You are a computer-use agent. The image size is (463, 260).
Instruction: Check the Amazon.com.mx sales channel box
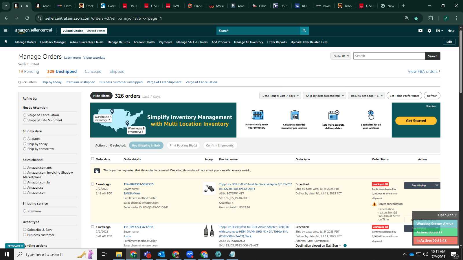pyautogui.click(x=25, y=167)
